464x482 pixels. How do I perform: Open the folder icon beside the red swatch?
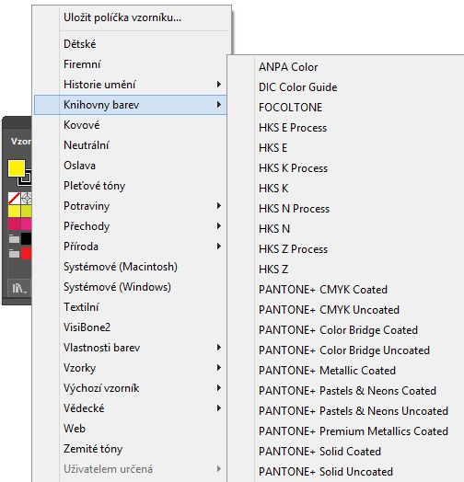coord(14,254)
